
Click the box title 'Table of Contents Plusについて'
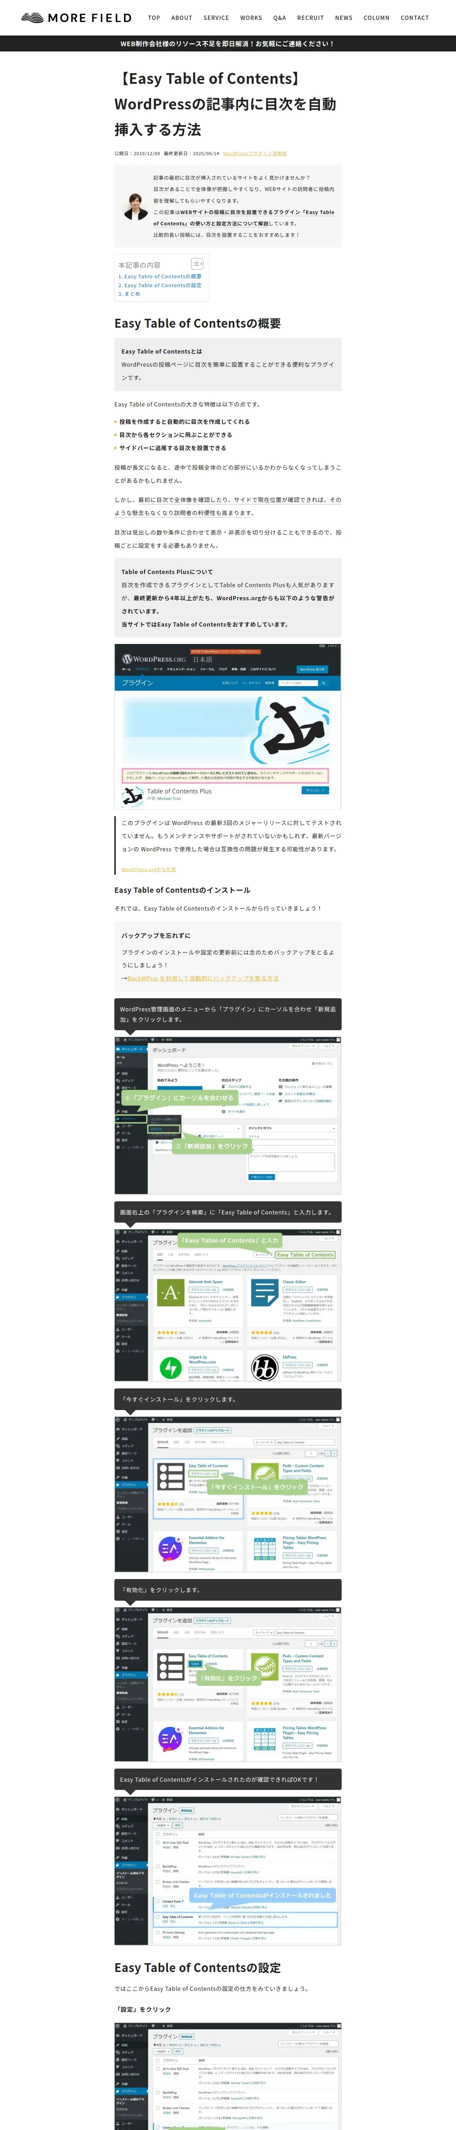[167, 571]
